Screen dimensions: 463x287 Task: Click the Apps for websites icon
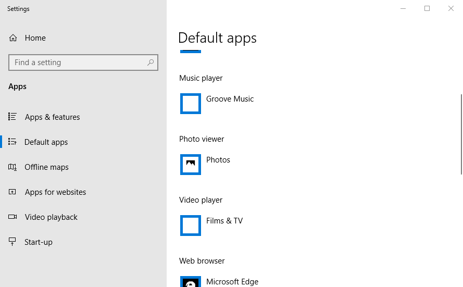pyautogui.click(x=13, y=192)
